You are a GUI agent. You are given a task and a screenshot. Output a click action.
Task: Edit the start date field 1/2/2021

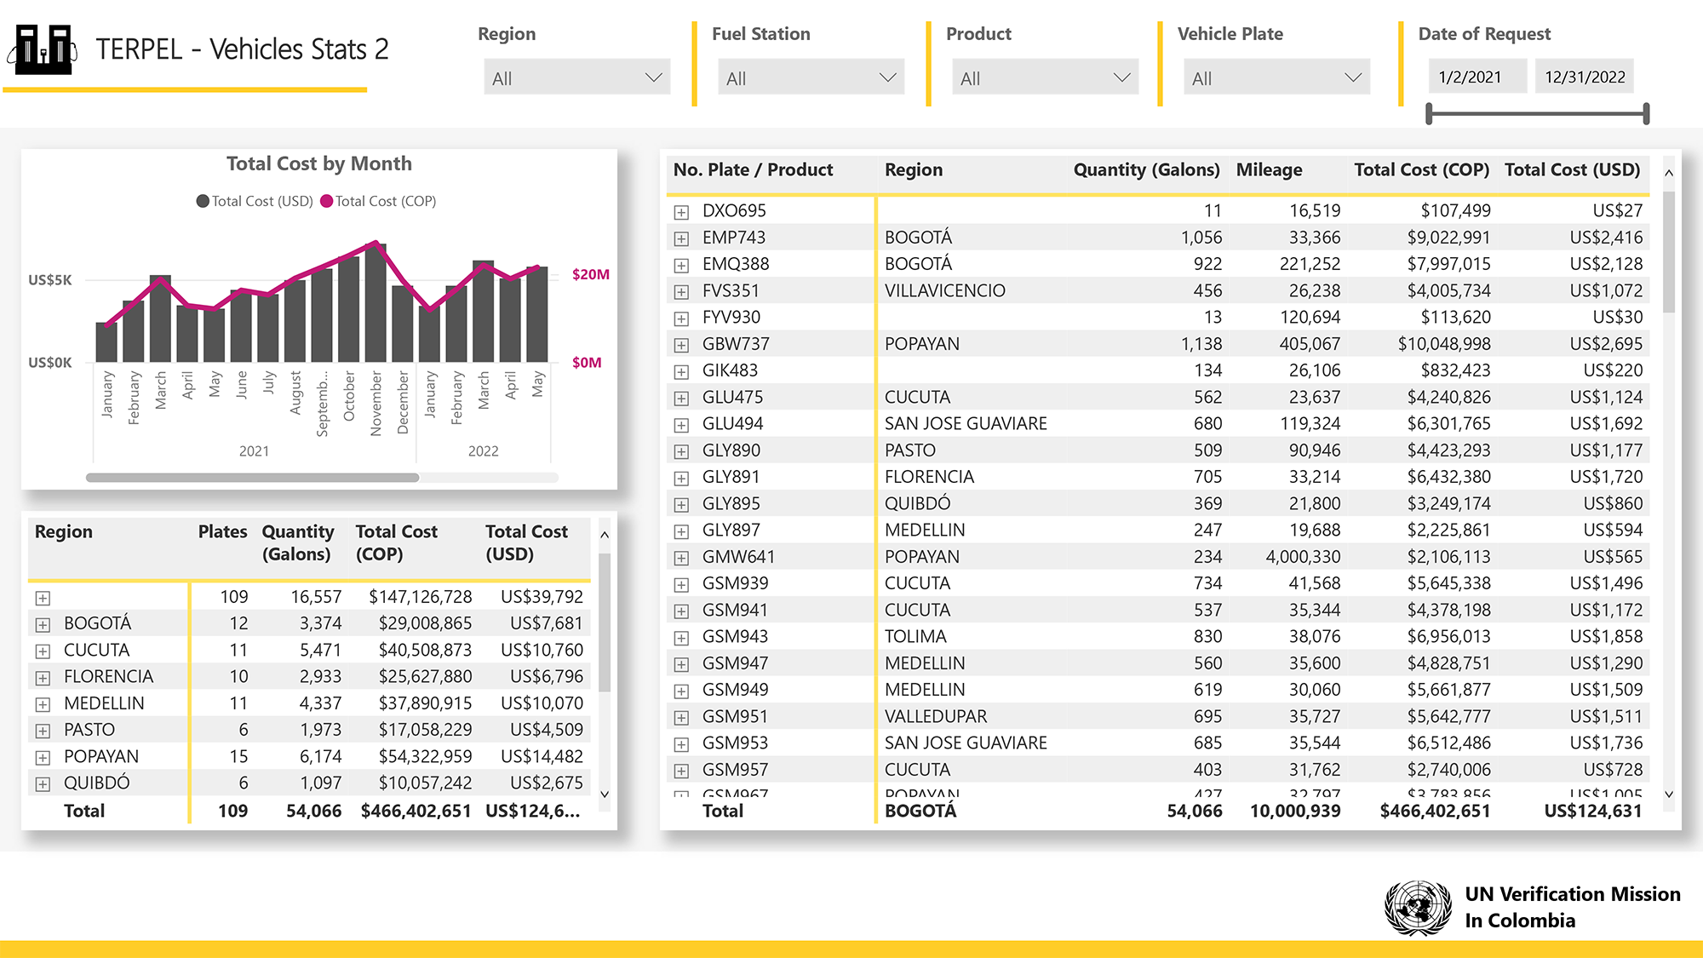point(1477,77)
